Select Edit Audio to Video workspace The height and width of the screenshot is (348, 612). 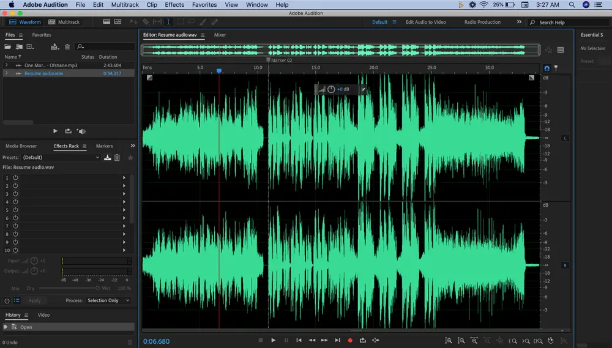pos(425,22)
